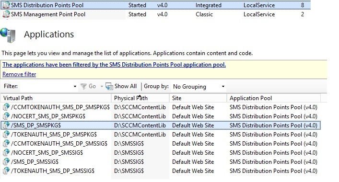Click icon of /SMS_DP_SMSSIG$ application

point(6,162)
